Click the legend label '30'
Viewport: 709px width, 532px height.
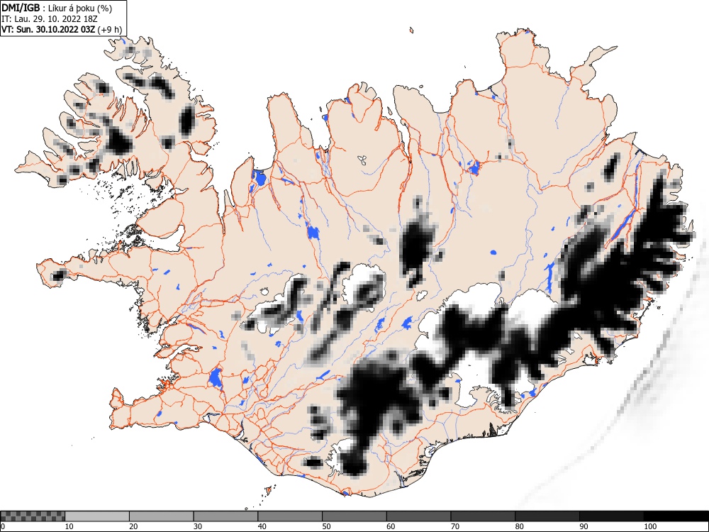(x=198, y=526)
